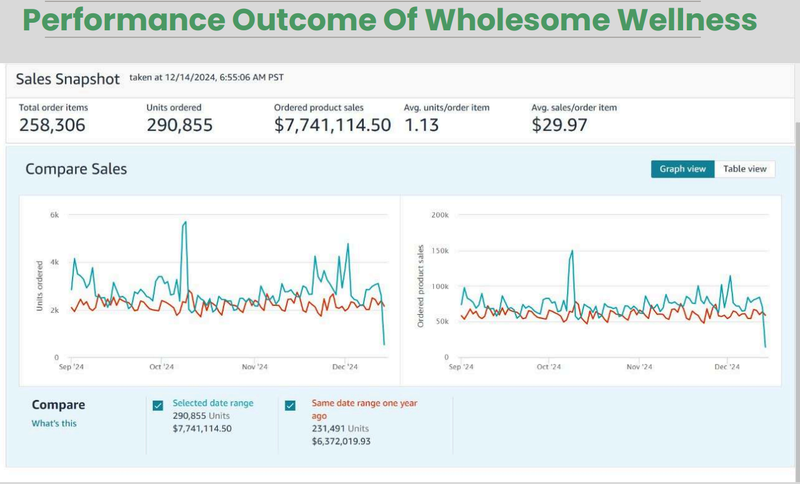
Task: Click the vertical scrollbar on the right edge
Action: pyautogui.click(x=797, y=284)
